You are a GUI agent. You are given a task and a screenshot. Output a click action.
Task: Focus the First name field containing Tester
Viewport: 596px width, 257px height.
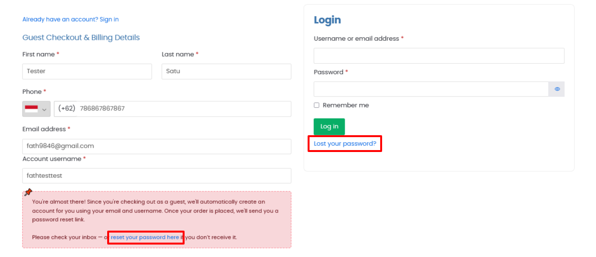(87, 71)
